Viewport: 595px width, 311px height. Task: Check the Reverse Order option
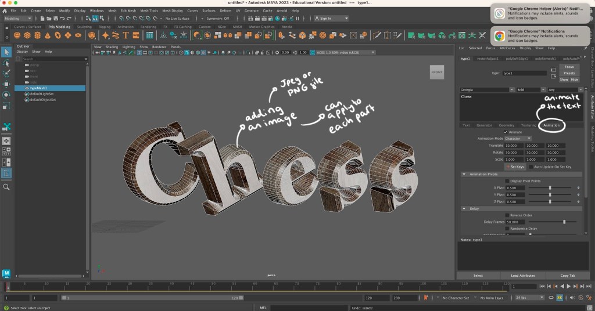click(507, 215)
